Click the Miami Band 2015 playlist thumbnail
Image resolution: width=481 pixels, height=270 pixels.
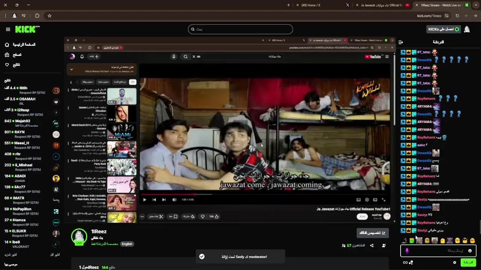point(122,132)
